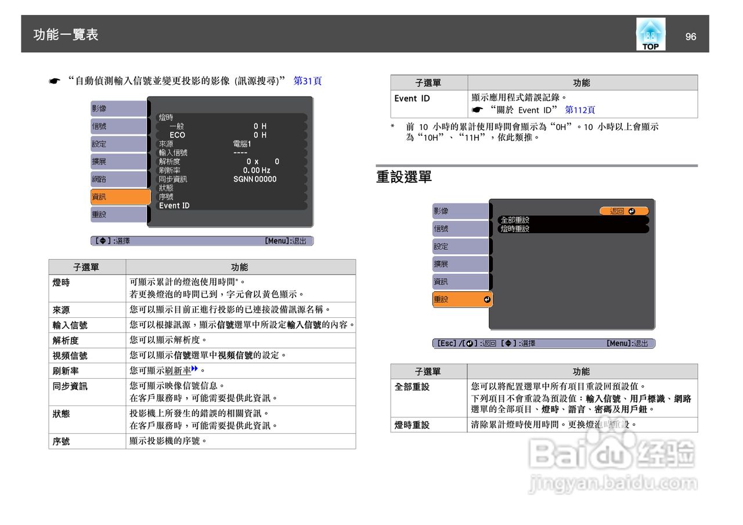Click the [Menu]:退出 hint under reset menu
743x525 pixels.
click(627, 343)
